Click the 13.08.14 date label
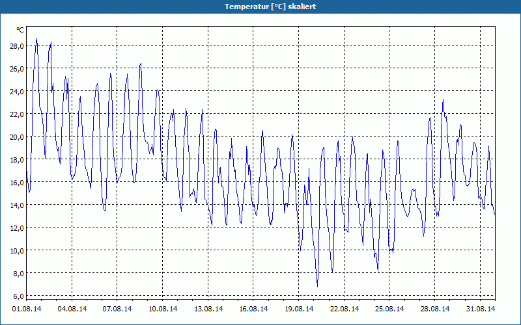This screenshot has width=521, height=325. pyautogui.click(x=208, y=309)
